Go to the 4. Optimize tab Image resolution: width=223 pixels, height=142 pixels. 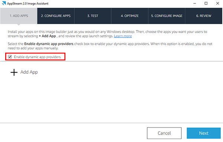tap(130, 16)
